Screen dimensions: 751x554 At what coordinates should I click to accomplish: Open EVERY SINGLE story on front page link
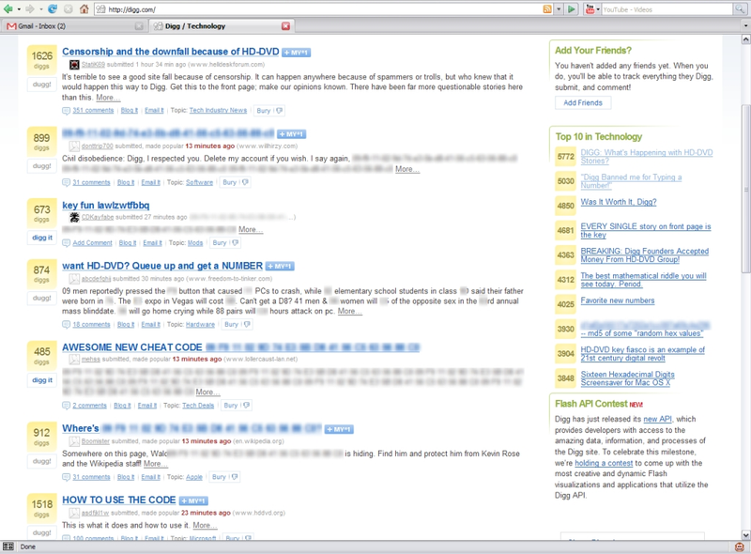click(x=646, y=230)
